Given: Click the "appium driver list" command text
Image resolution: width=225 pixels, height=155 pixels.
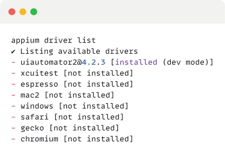Looking at the screenshot, I should coord(54,41).
